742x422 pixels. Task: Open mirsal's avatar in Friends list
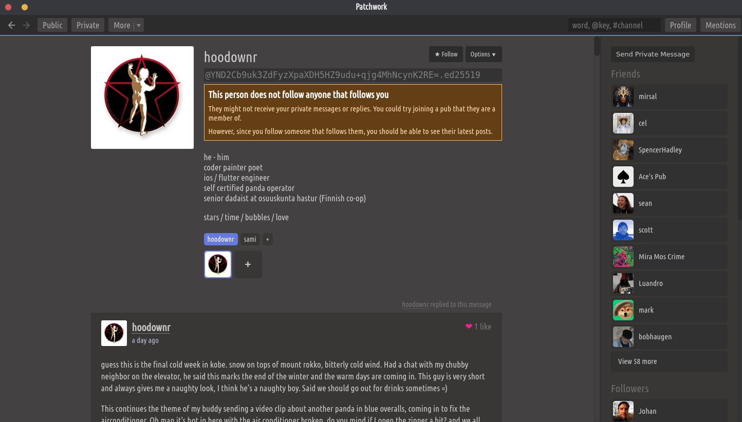point(623,97)
